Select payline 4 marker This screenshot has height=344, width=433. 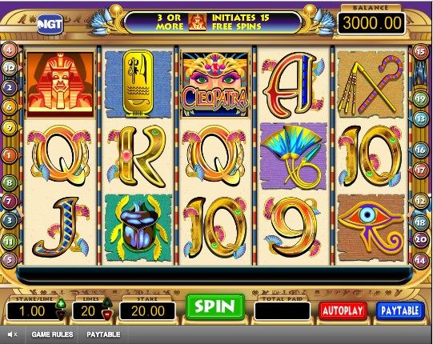[10, 50]
